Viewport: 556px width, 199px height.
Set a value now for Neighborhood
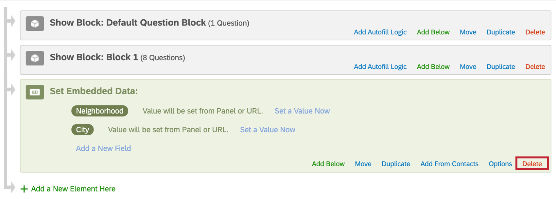tap(302, 111)
